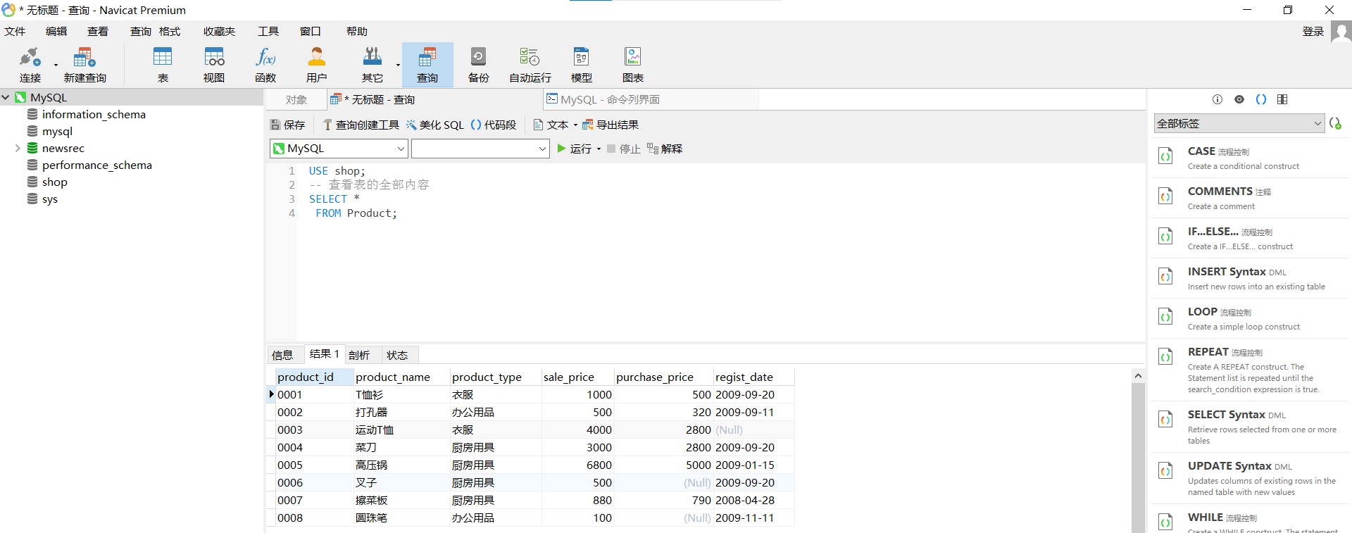Click the SQL editor line FROM Product;
The height and width of the screenshot is (533, 1352).
[x=356, y=213]
